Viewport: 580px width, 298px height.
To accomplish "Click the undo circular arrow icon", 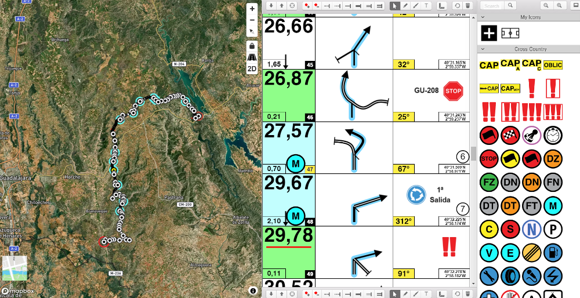I will (458, 6).
